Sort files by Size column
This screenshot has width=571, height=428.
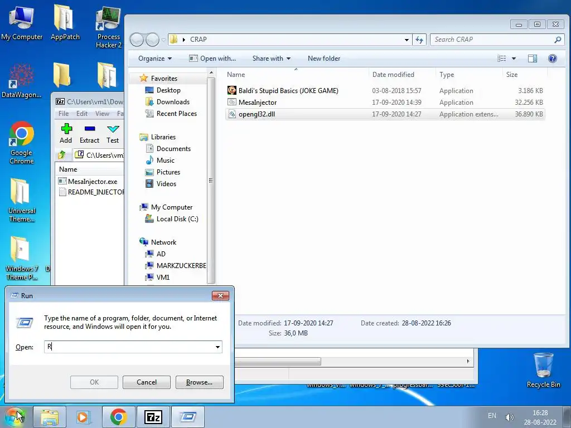tap(525, 74)
